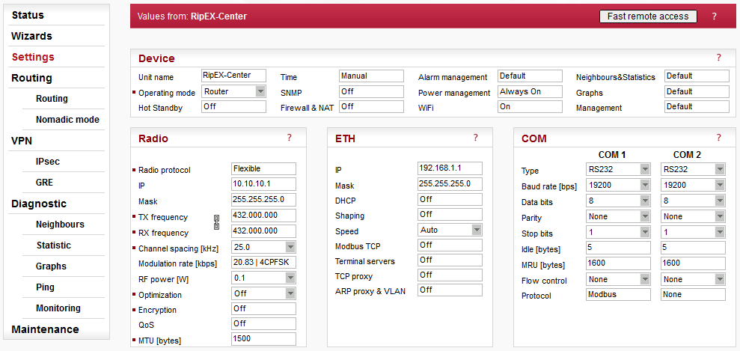The height and width of the screenshot is (351, 740).
Task: Expand COM 2 Baud rate dropdown
Action: (x=720, y=185)
